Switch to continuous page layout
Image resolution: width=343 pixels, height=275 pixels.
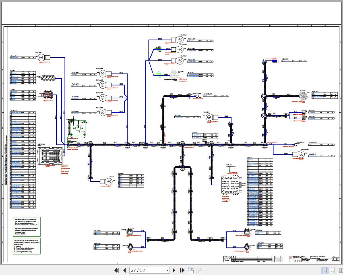click(x=332, y=270)
